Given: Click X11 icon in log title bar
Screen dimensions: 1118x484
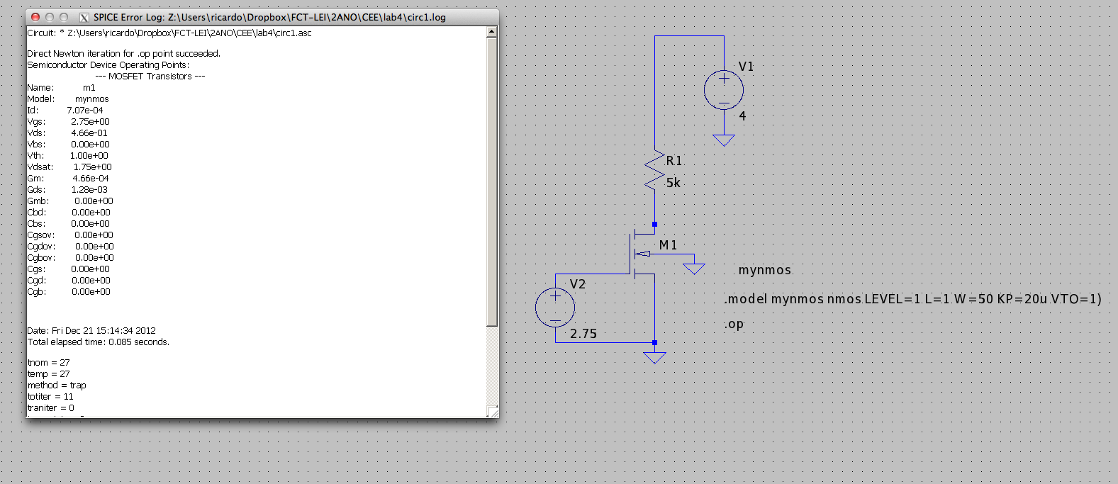Looking at the screenshot, I should pyautogui.click(x=84, y=17).
